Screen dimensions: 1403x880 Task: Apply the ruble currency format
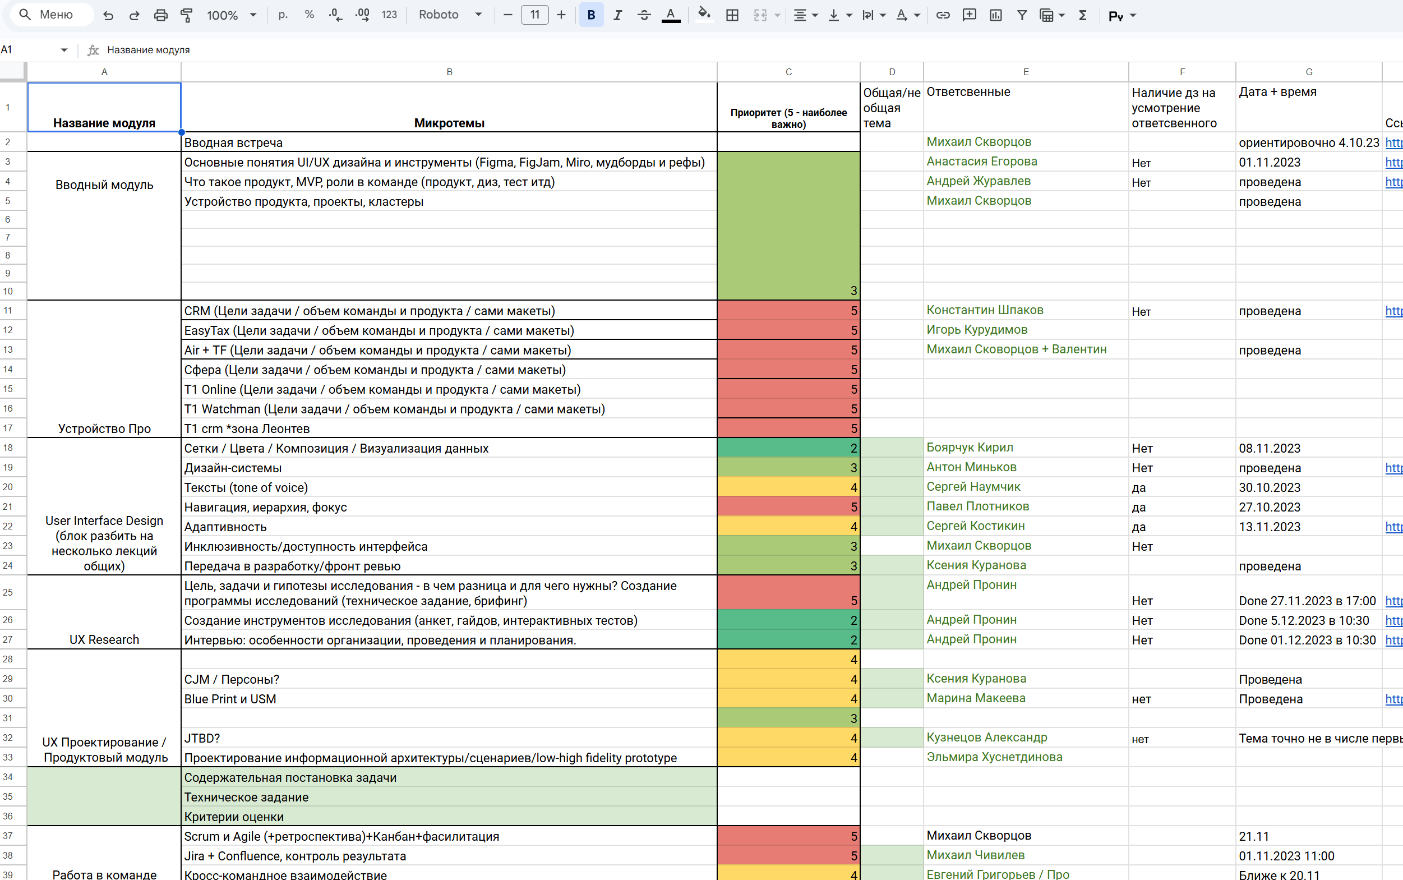[283, 15]
